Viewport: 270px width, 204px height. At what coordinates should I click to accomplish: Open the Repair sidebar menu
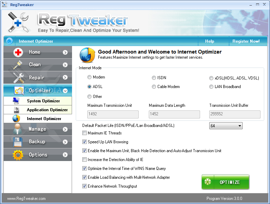coord(38,77)
